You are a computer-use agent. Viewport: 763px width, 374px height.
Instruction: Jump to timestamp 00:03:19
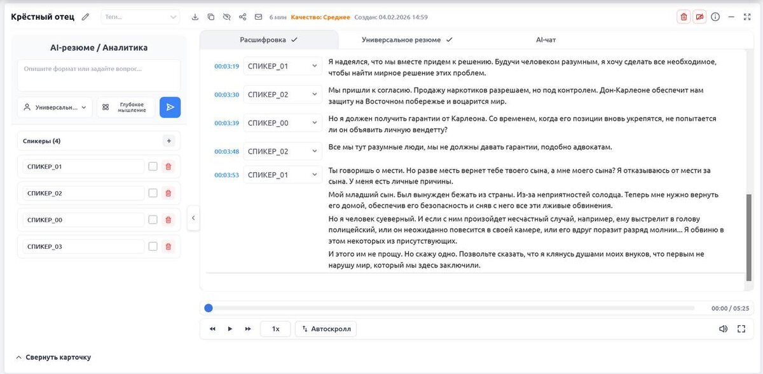click(226, 66)
